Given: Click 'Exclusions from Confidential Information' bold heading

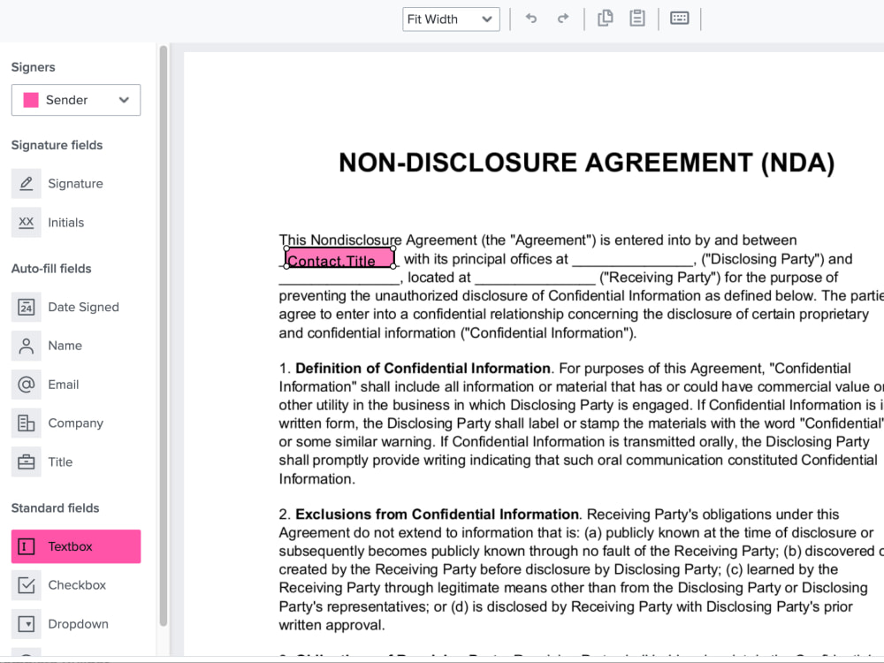Looking at the screenshot, I should point(437,514).
